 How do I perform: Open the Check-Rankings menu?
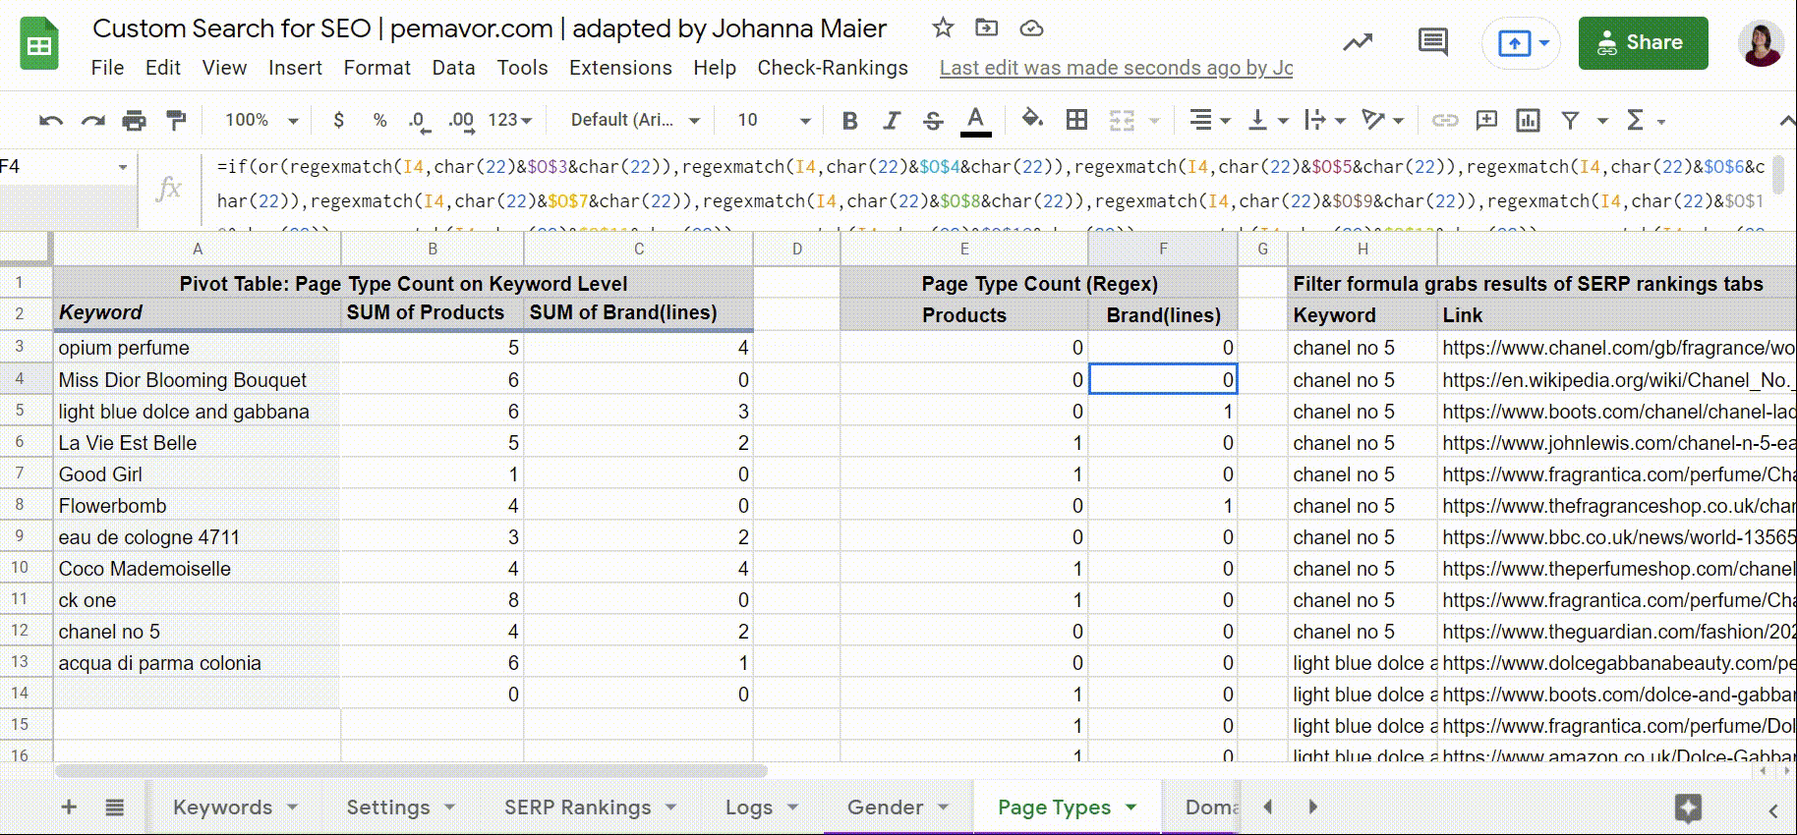[833, 68]
